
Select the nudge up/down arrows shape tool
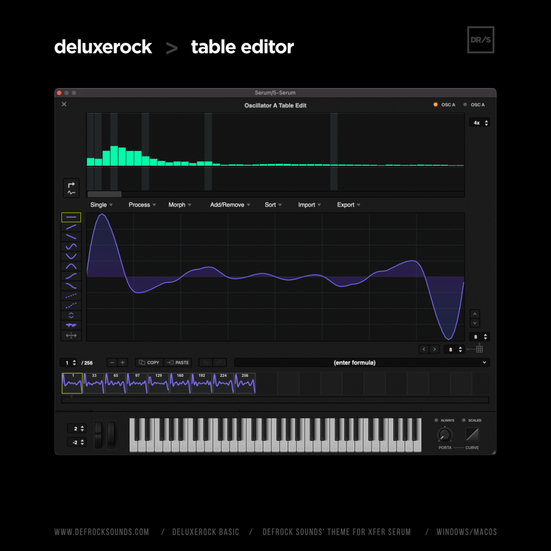tap(71, 316)
